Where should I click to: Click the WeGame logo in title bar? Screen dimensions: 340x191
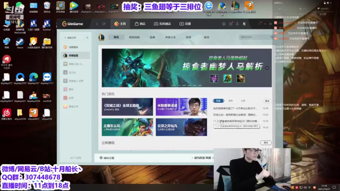(73, 24)
